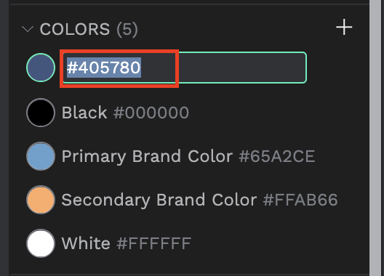This screenshot has width=384, height=276.
Task: Click the #65A2CE hex value
Action: (x=277, y=156)
